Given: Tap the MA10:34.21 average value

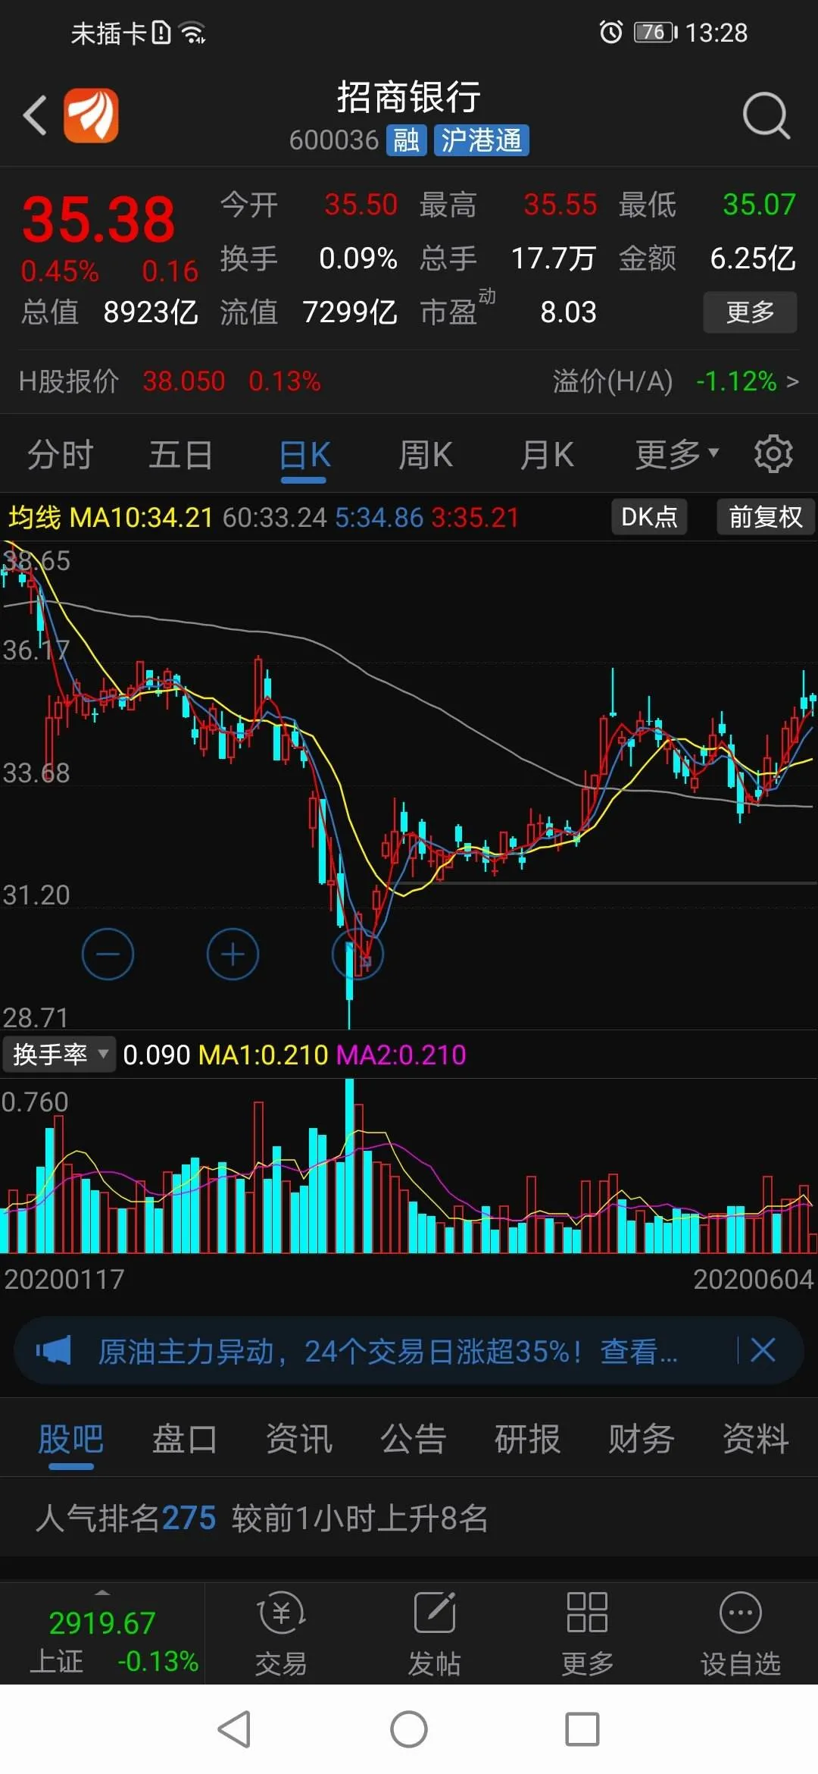Looking at the screenshot, I should (142, 518).
